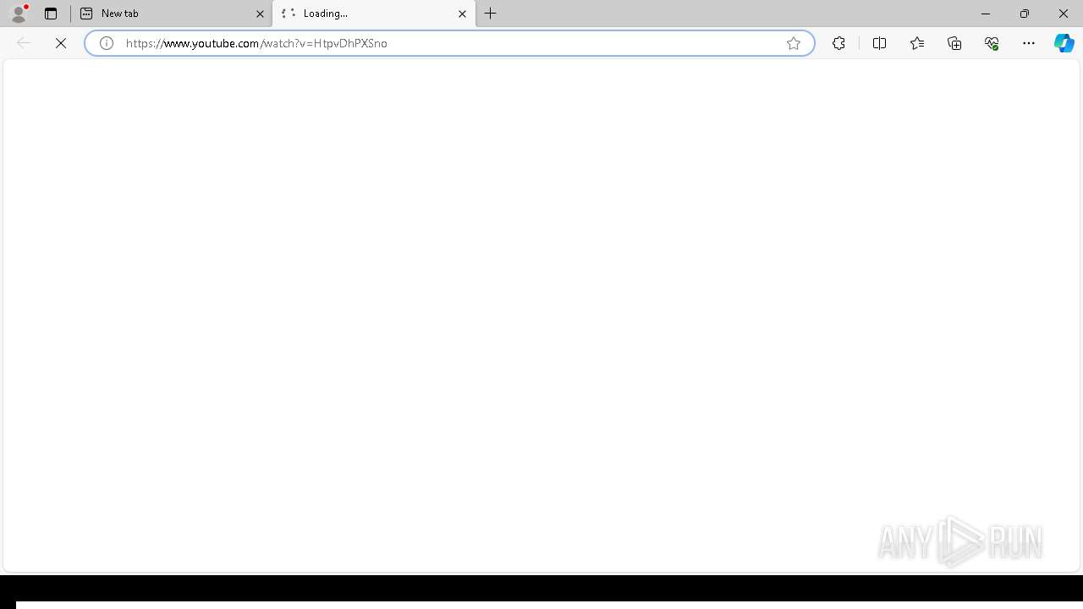Stop loading the page

pos(61,43)
